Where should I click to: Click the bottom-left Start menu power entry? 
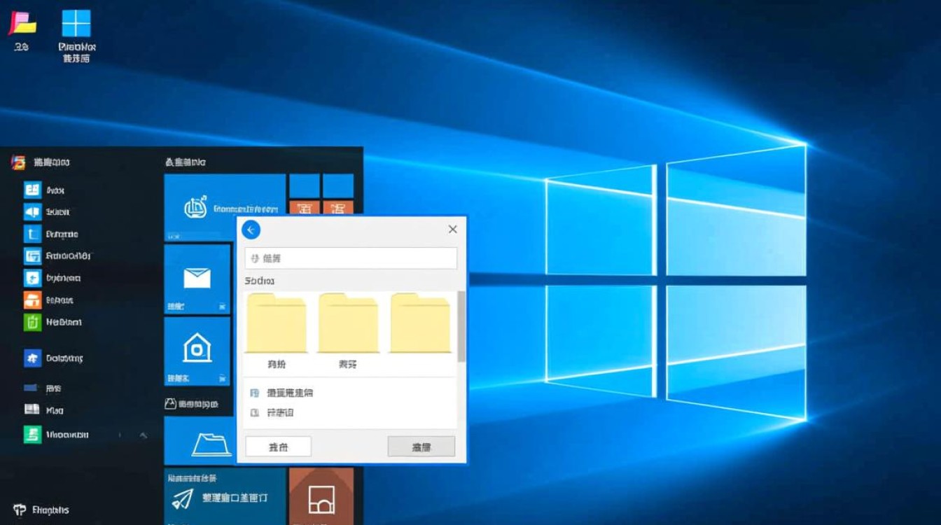[x=41, y=510]
